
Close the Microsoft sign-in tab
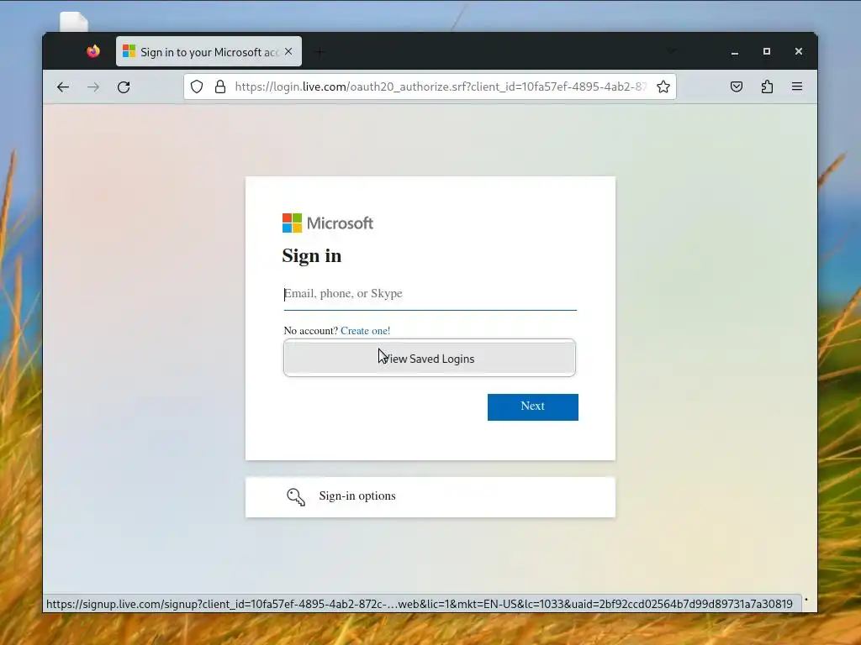(x=288, y=51)
